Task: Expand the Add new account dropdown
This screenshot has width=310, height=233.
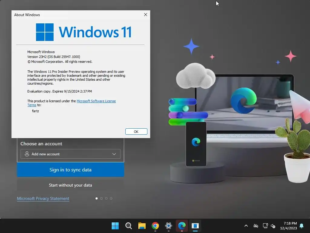Action: click(x=70, y=154)
